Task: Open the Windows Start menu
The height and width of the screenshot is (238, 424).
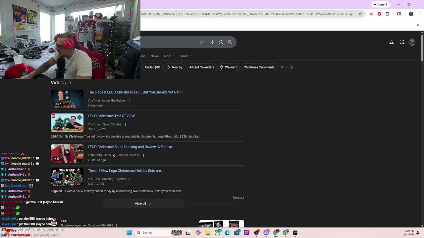Action: pos(129,233)
